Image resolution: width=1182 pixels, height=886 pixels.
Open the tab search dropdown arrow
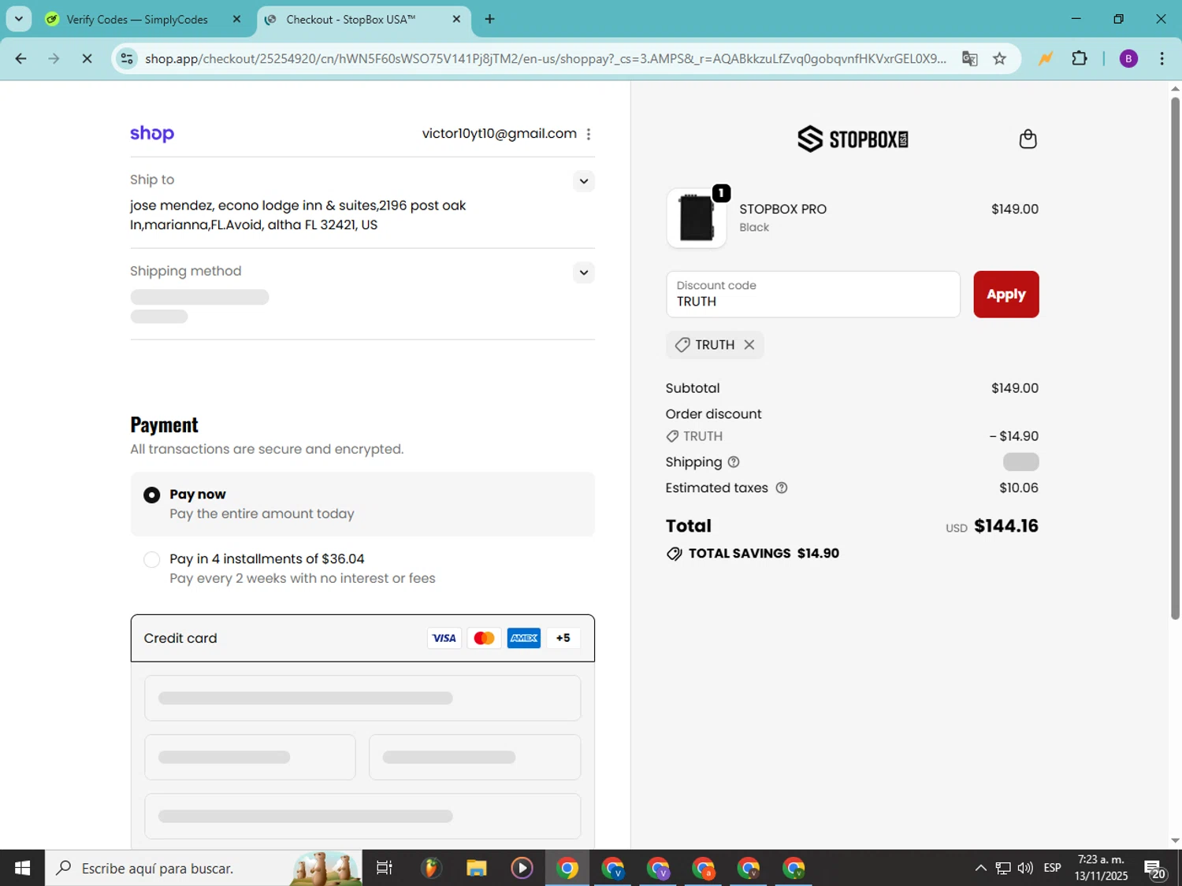18,19
